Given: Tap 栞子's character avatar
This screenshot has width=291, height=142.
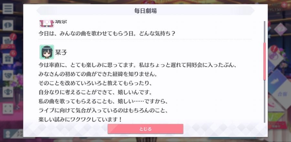Looking at the screenshot, I should [47, 52].
